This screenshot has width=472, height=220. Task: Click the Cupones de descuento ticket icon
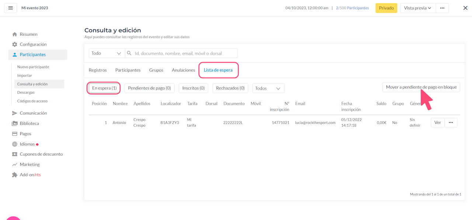tap(15, 154)
